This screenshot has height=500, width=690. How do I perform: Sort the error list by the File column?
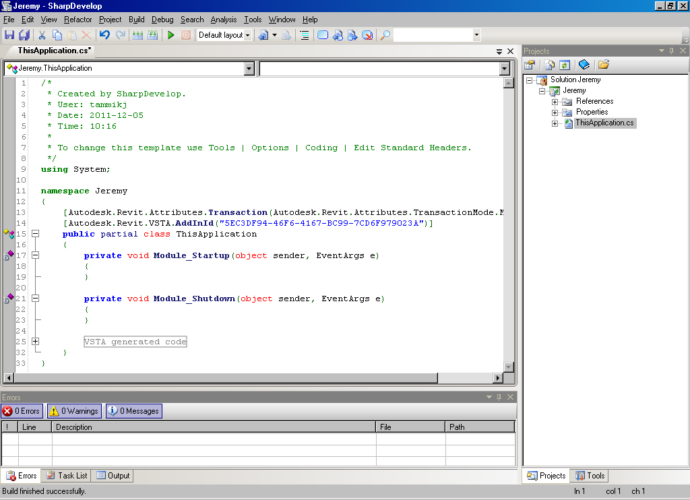[410, 427]
